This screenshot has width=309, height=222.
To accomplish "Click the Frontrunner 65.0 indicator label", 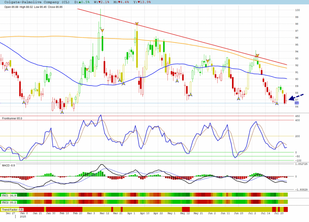I will click(12, 118).
